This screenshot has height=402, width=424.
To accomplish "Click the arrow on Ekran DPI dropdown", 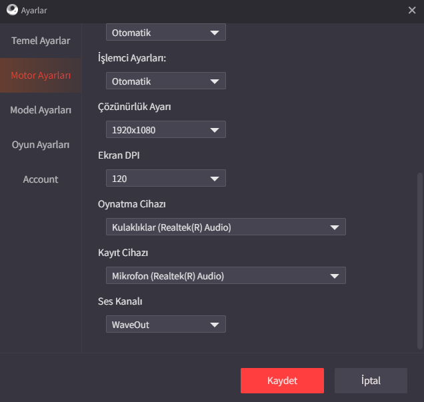I will [215, 179].
